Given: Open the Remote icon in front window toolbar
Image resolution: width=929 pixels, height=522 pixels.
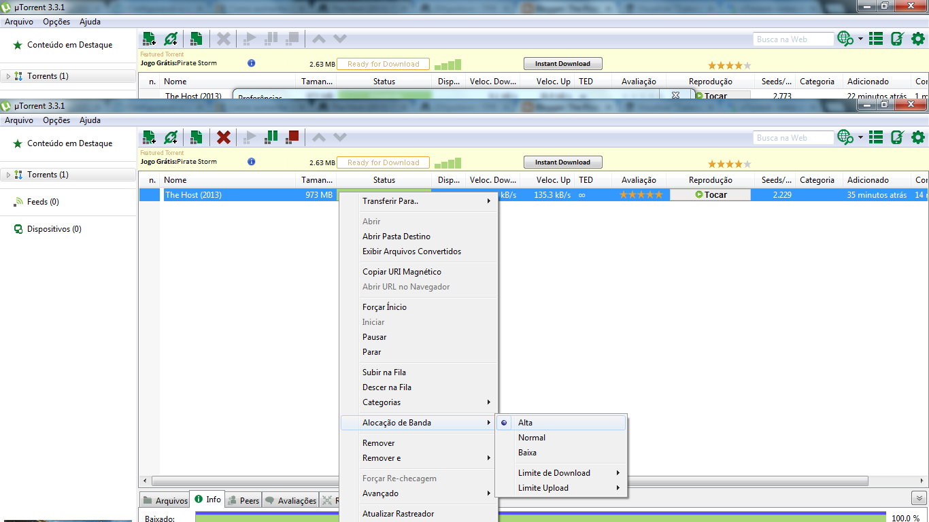Looking at the screenshot, I should [897, 137].
